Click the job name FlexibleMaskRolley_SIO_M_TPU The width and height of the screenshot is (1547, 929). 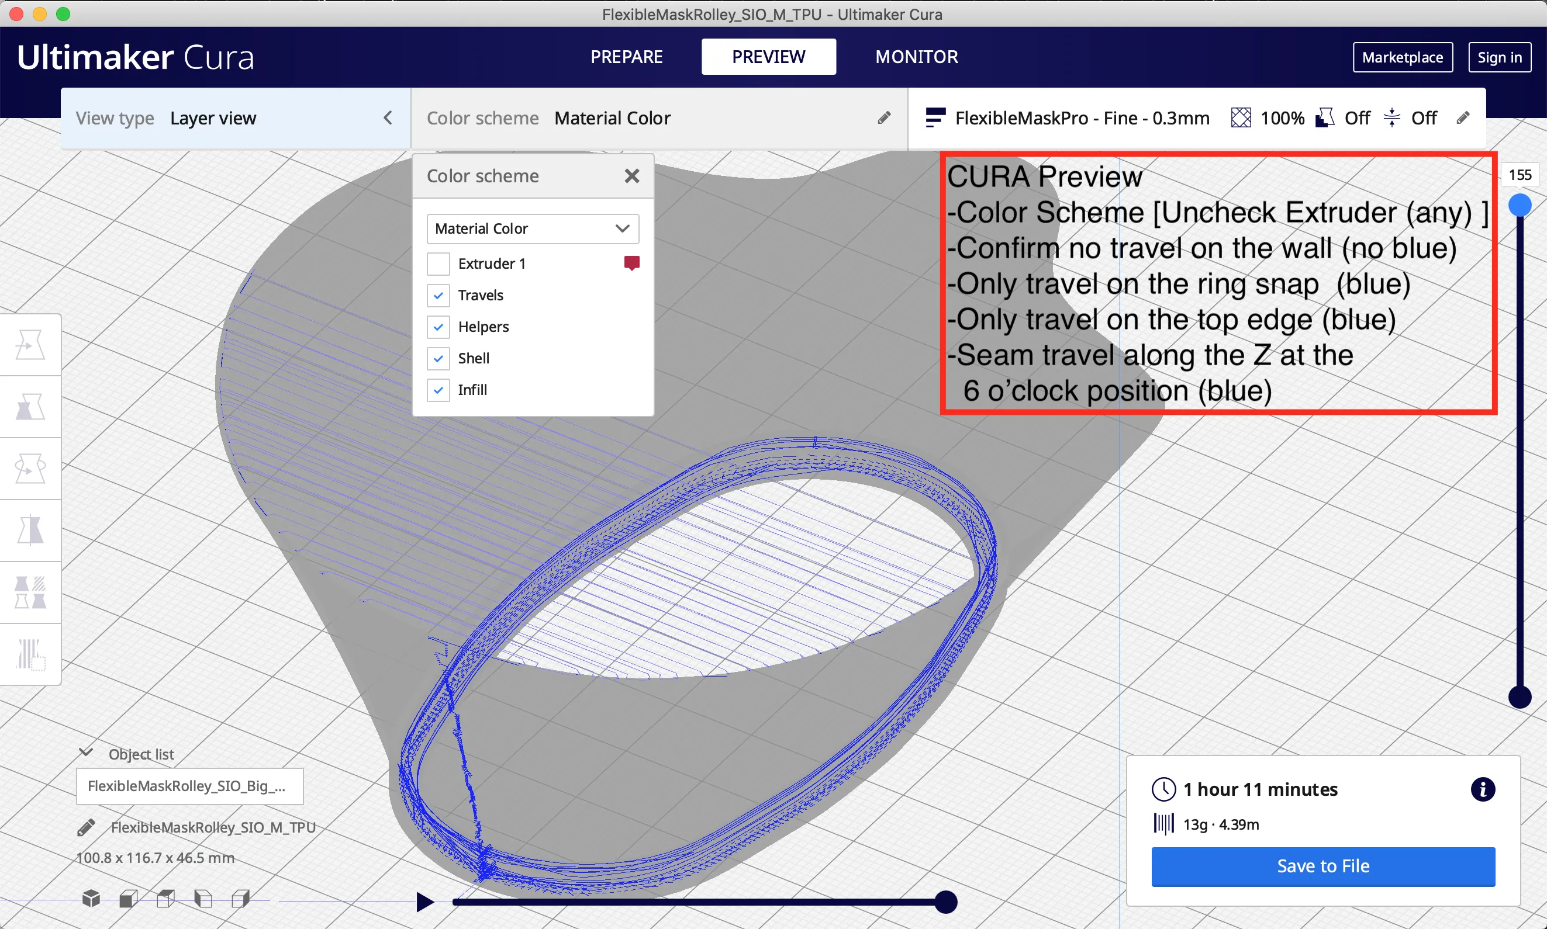tap(213, 827)
